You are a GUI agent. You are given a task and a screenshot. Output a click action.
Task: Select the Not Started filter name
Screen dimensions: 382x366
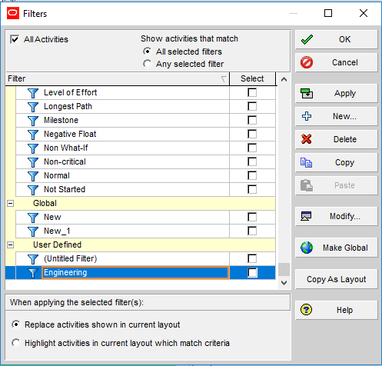65,189
